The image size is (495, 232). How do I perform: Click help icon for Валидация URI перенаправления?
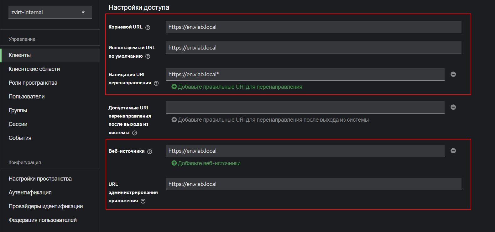click(x=156, y=83)
